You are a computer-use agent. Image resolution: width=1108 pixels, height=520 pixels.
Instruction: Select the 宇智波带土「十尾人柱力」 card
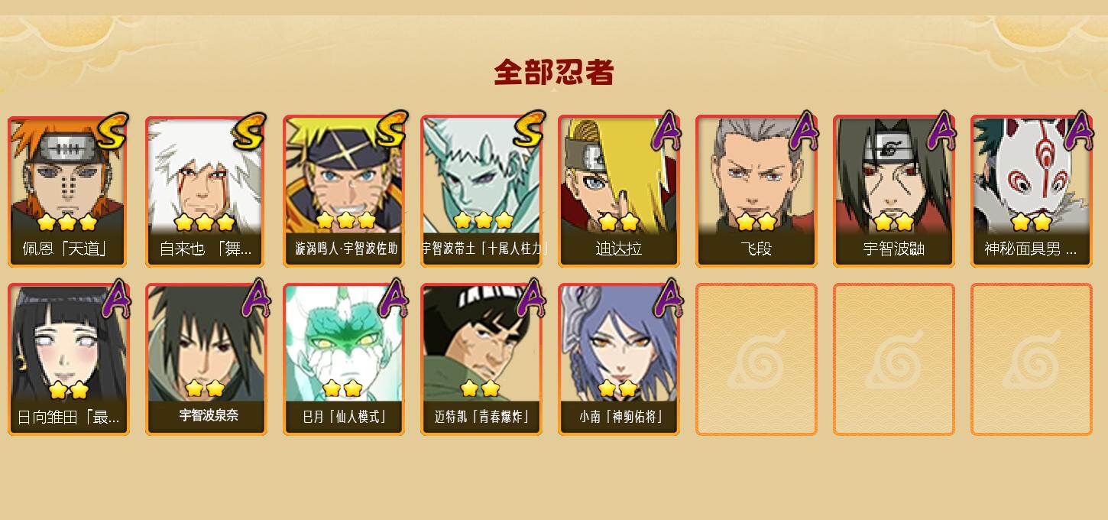coord(481,191)
